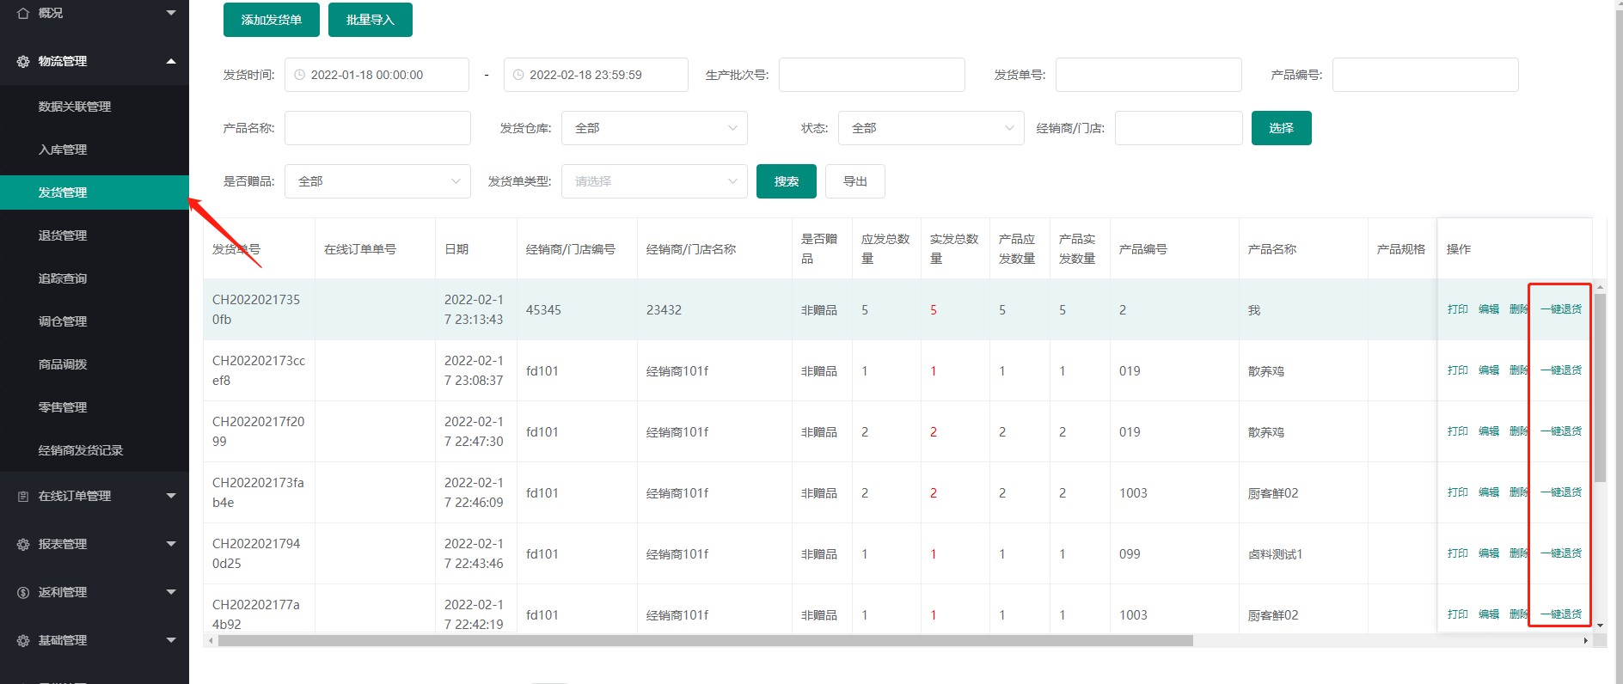The height and width of the screenshot is (684, 1623).
Task: Open 零售管理 menu item
Action: click(95, 407)
